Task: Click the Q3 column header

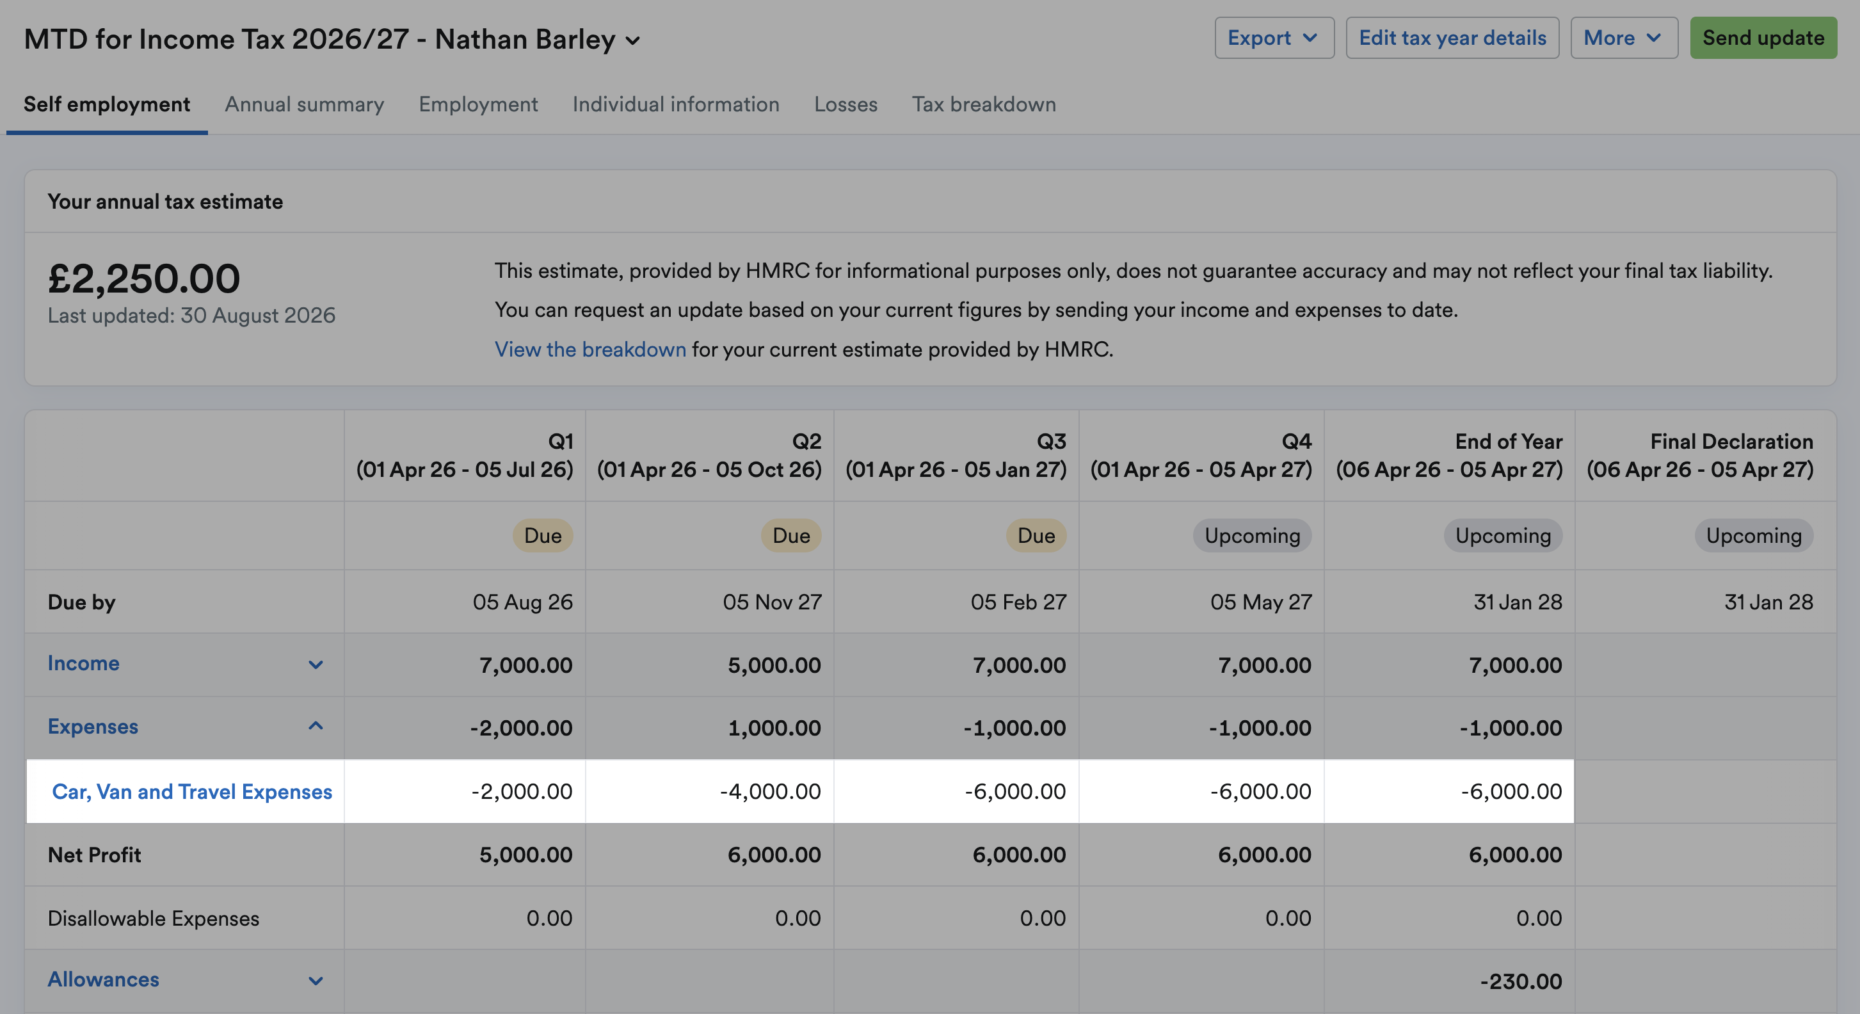Action: coord(956,455)
